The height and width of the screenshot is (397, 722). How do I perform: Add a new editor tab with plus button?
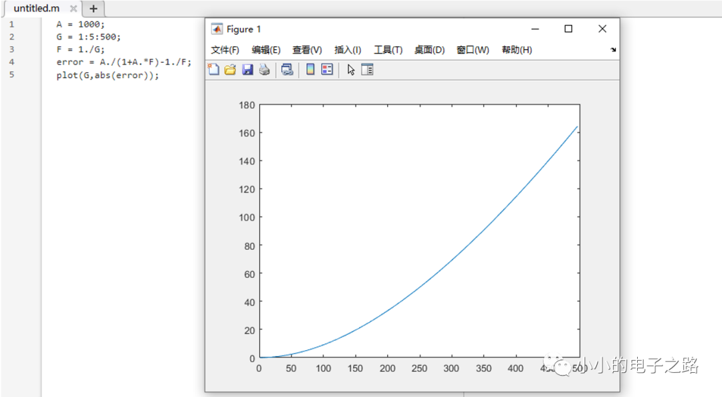pos(94,9)
